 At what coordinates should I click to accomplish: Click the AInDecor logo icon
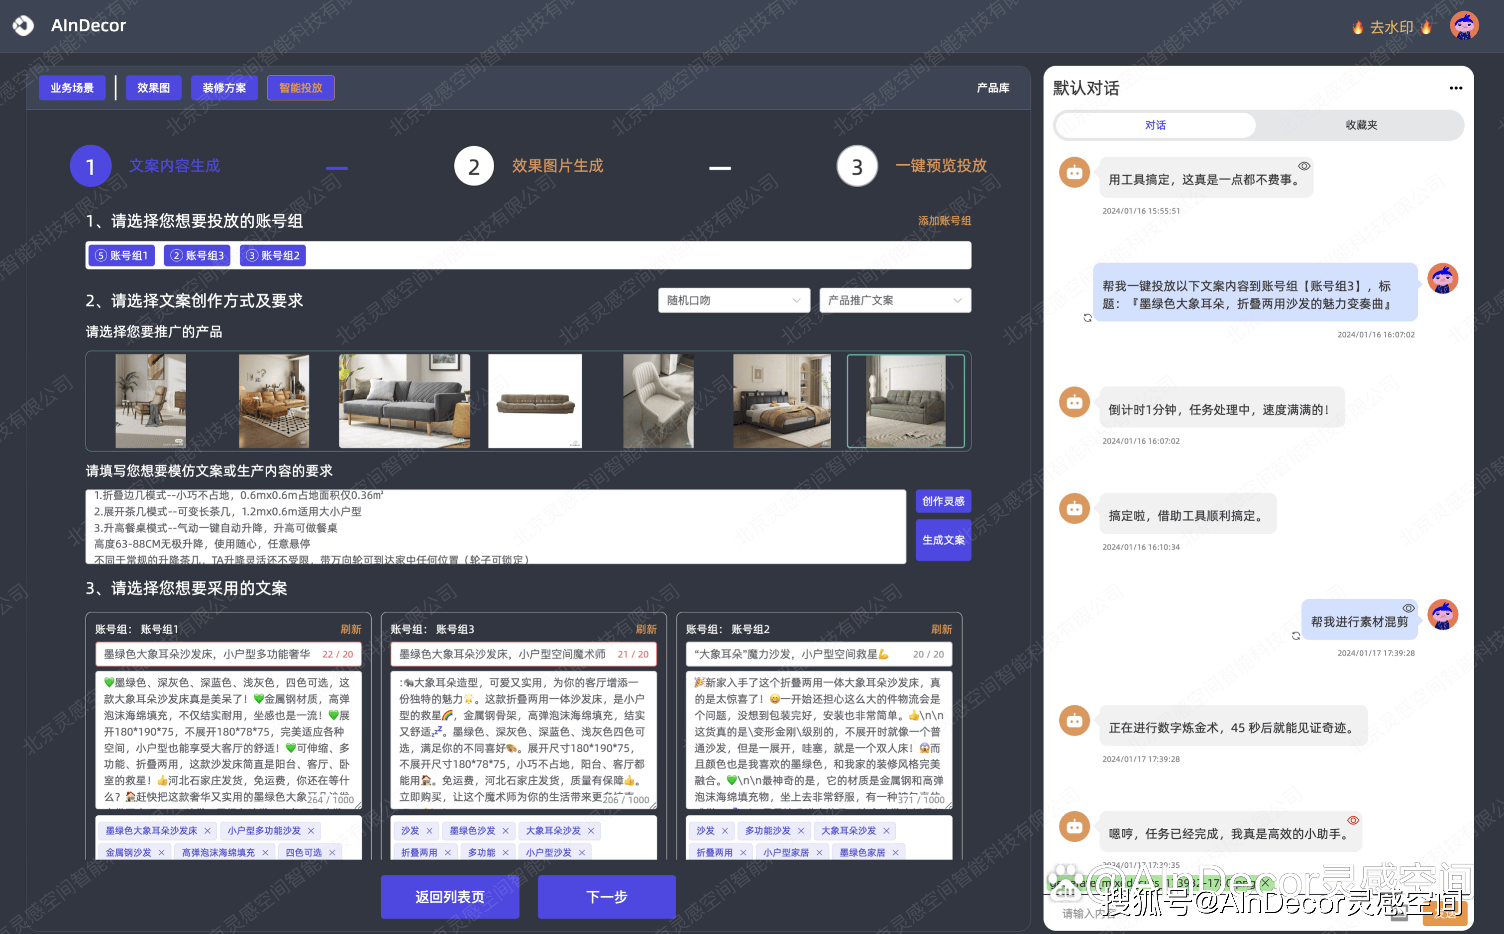coord(23,25)
